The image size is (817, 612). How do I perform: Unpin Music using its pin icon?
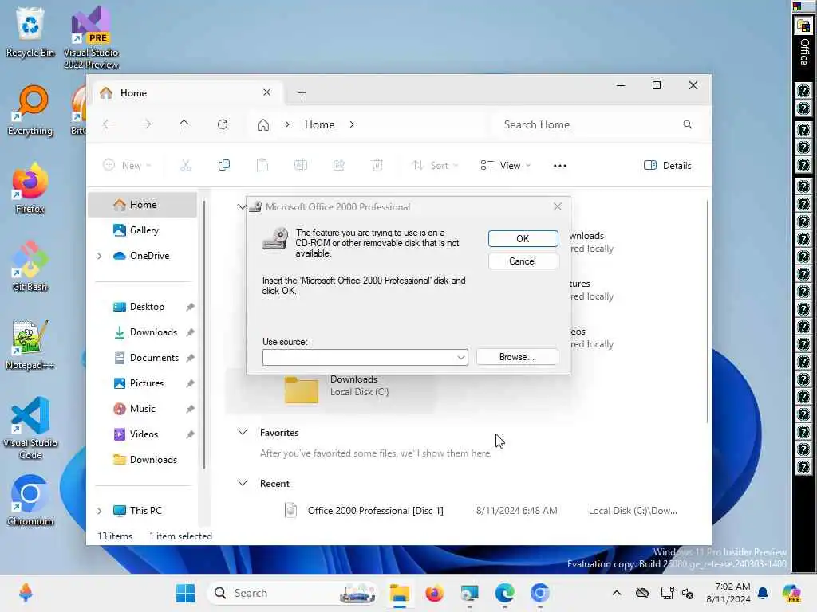(x=190, y=409)
